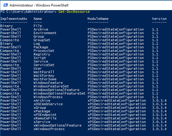Click version 1.1 in the WindowsProcess row
The width and height of the screenshot is (172, 136).
155,97
